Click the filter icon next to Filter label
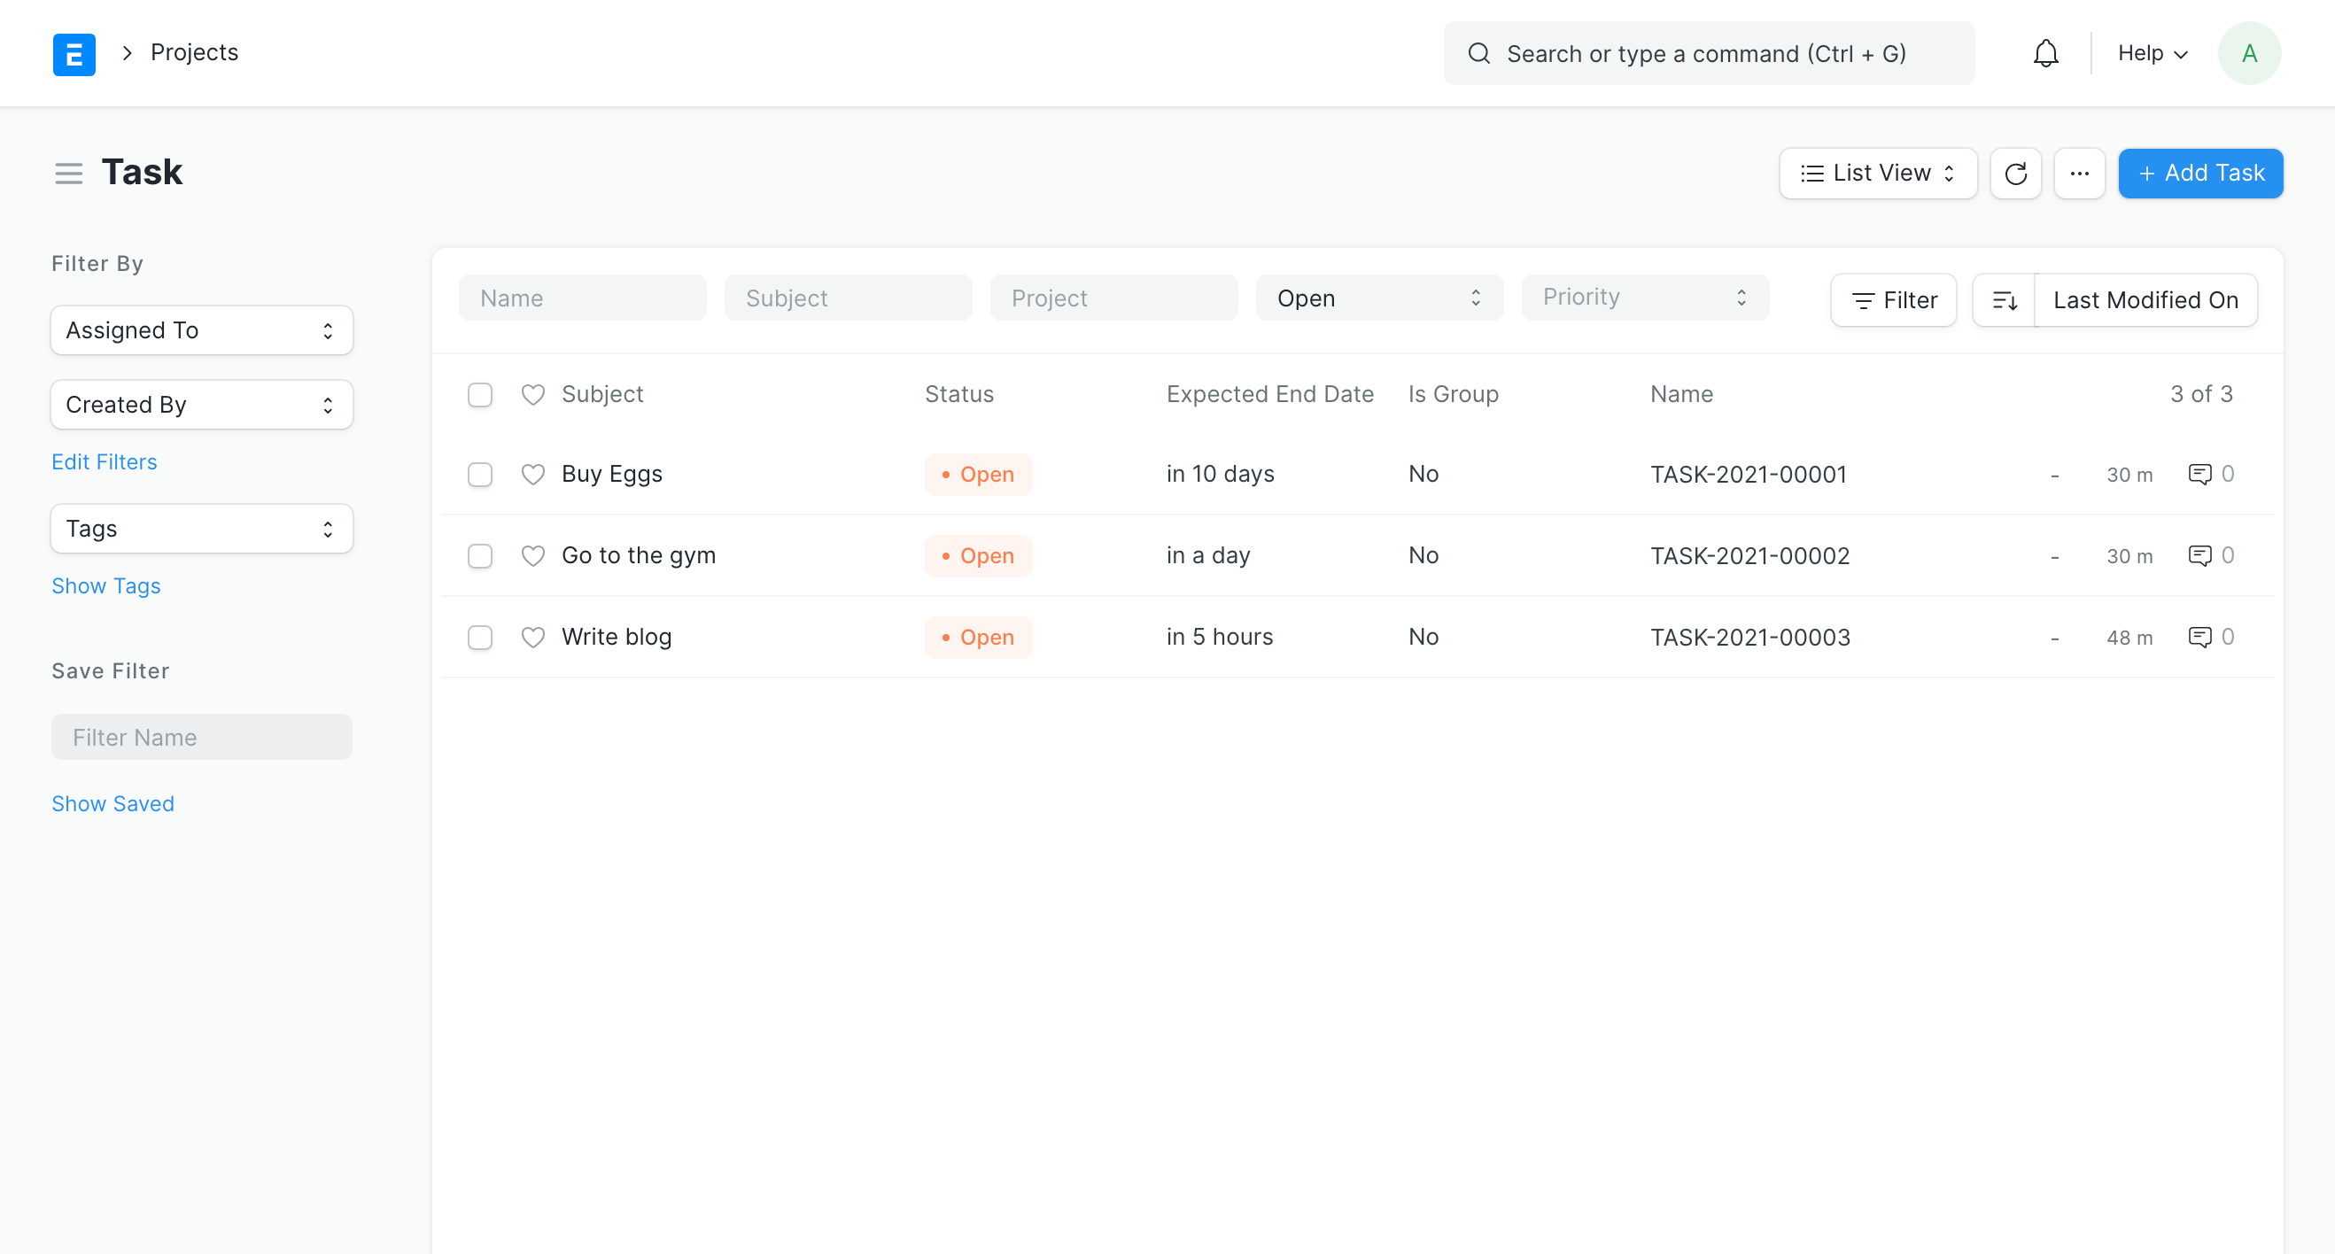The width and height of the screenshot is (2335, 1254). pyautogui.click(x=1863, y=299)
